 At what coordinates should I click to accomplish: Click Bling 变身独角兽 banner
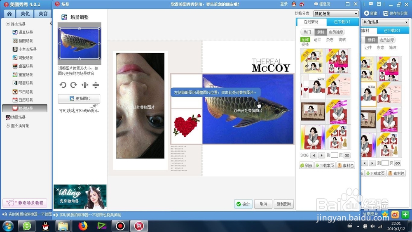[80, 196]
